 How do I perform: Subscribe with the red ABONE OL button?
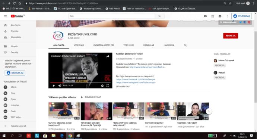pyautogui.click(x=231, y=36)
